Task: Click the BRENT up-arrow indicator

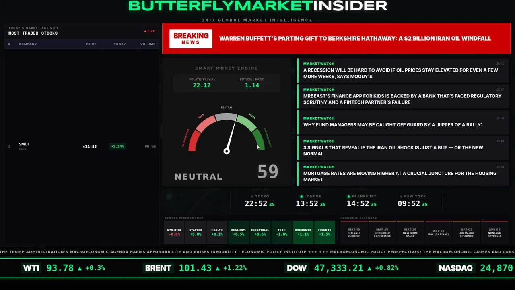Action: point(218,268)
